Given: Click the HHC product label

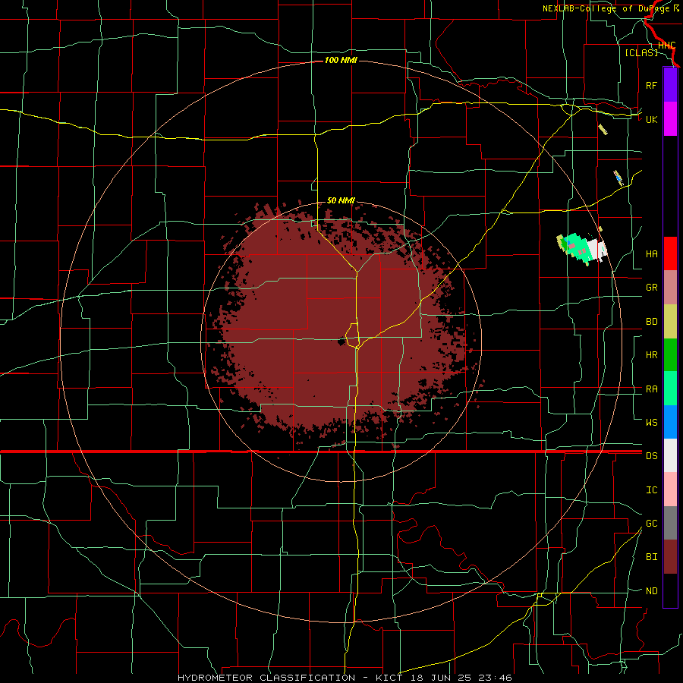Looking at the screenshot, I should [666, 46].
